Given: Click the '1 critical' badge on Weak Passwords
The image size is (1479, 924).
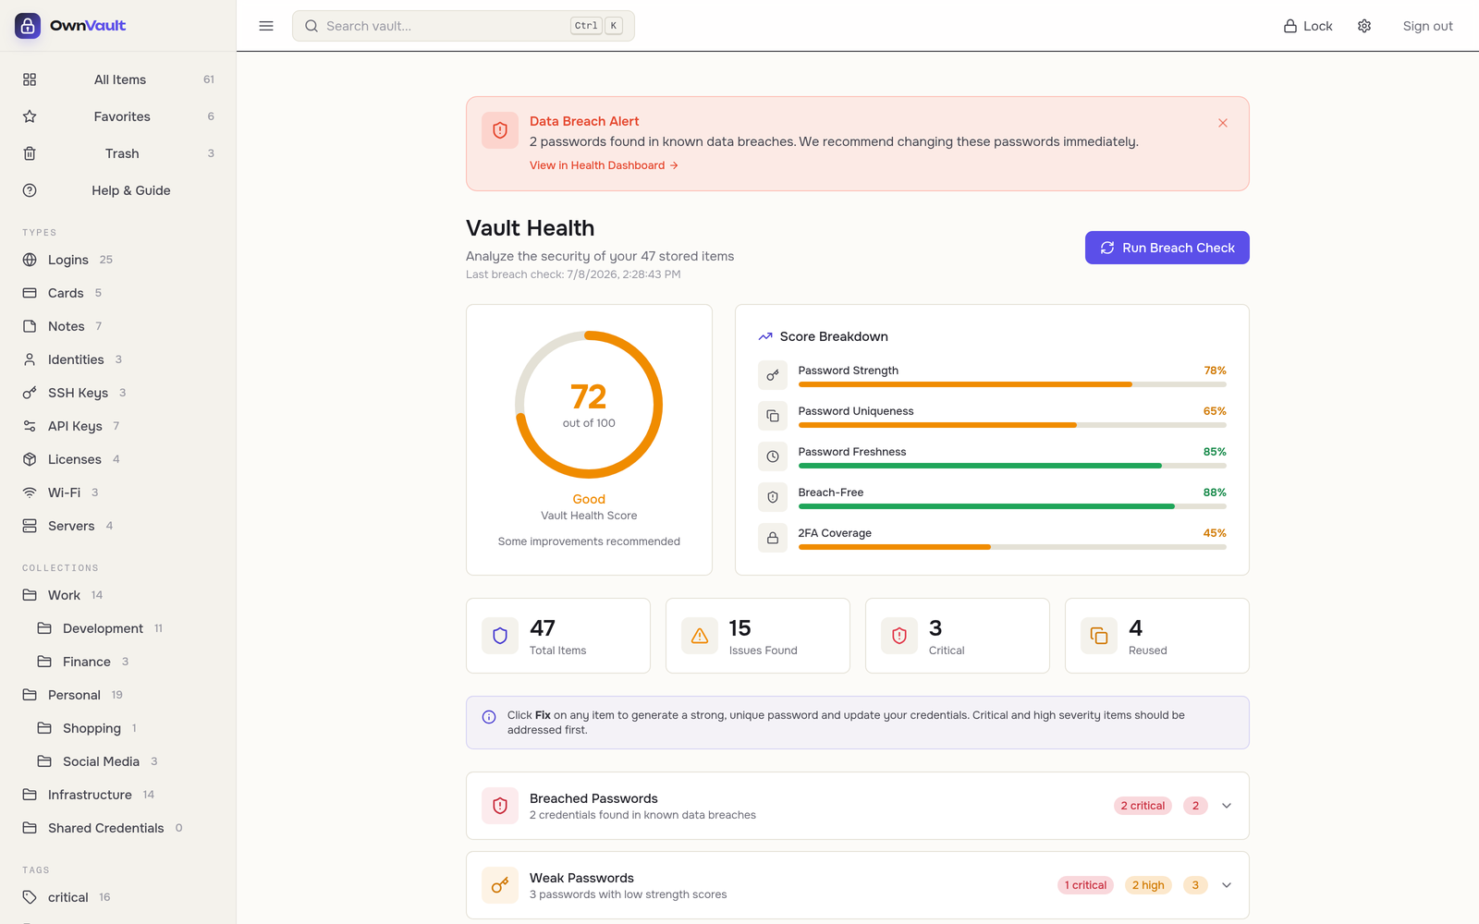Looking at the screenshot, I should (1085, 885).
